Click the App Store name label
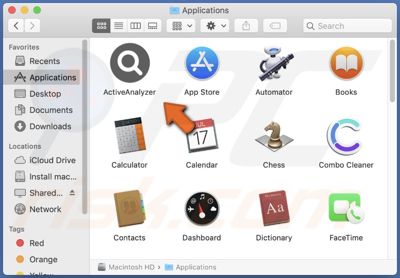Image resolution: width=400 pixels, height=278 pixels. [202, 92]
